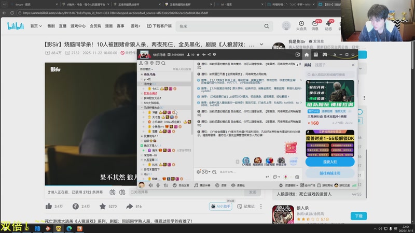This screenshot has height=233, width=415.
Task: Click the 5元 red coupon icon
Action: tap(290, 148)
